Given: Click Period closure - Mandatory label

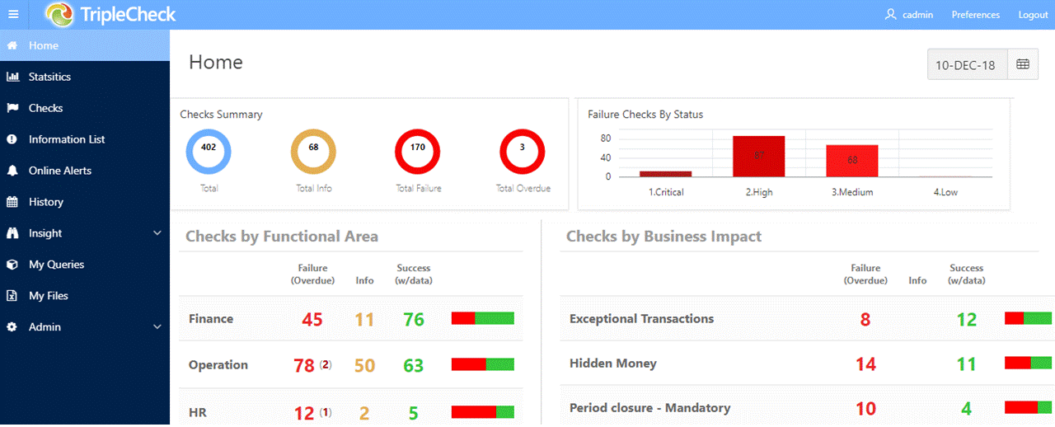Looking at the screenshot, I should pyautogui.click(x=650, y=408).
